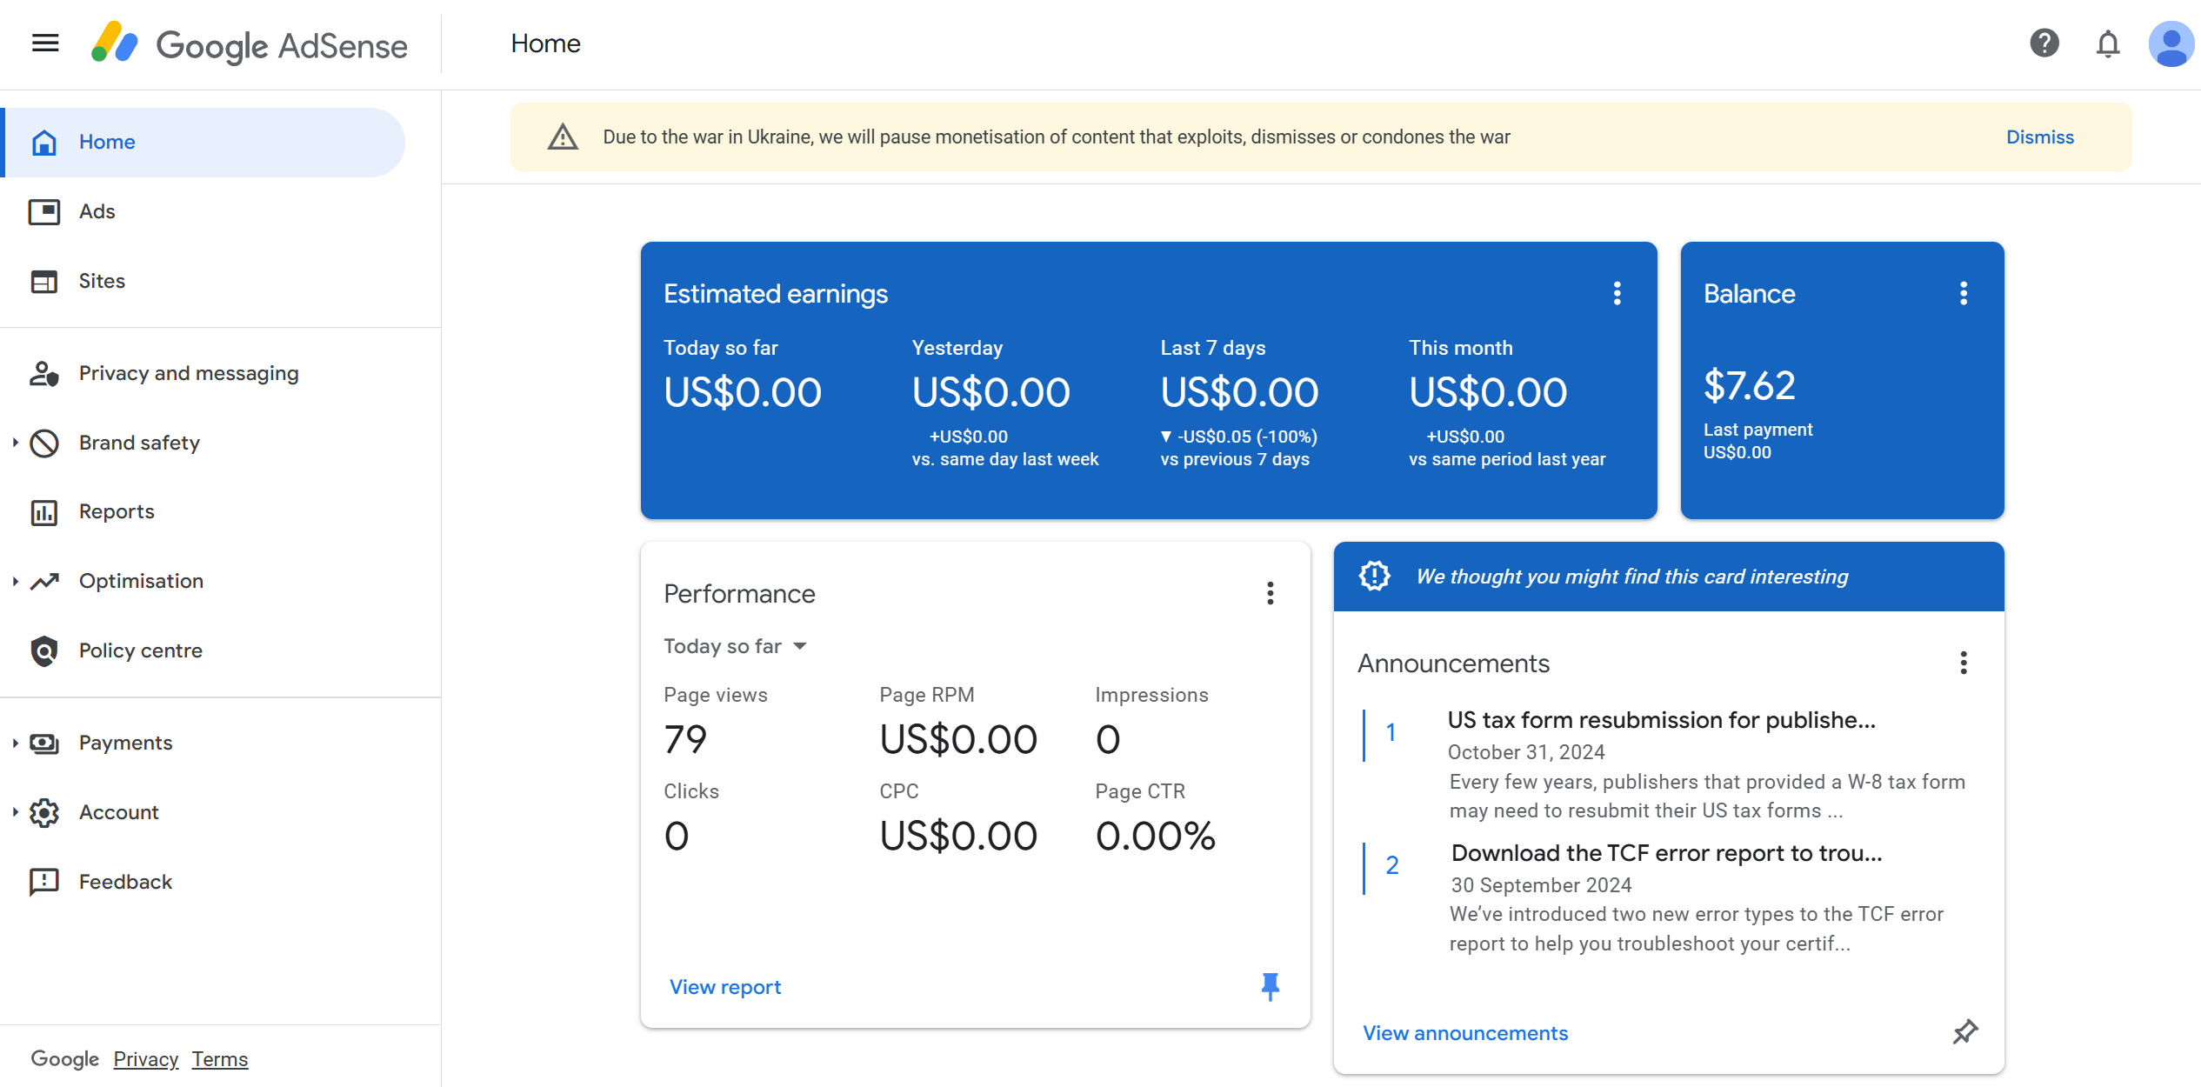
Task: Click the Feedback speech bubble icon
Action: 44,882
